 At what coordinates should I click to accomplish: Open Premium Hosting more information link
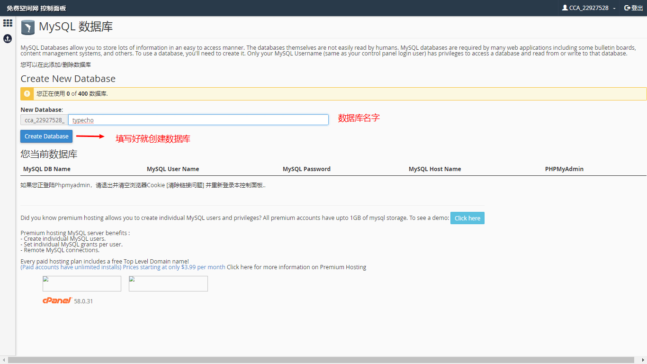click(x=296, y=267)
